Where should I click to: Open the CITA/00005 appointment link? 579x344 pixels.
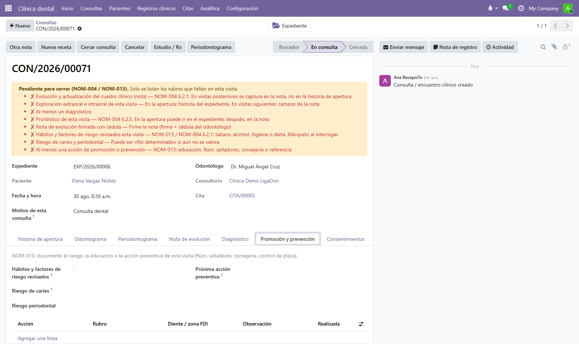(242, 196)
